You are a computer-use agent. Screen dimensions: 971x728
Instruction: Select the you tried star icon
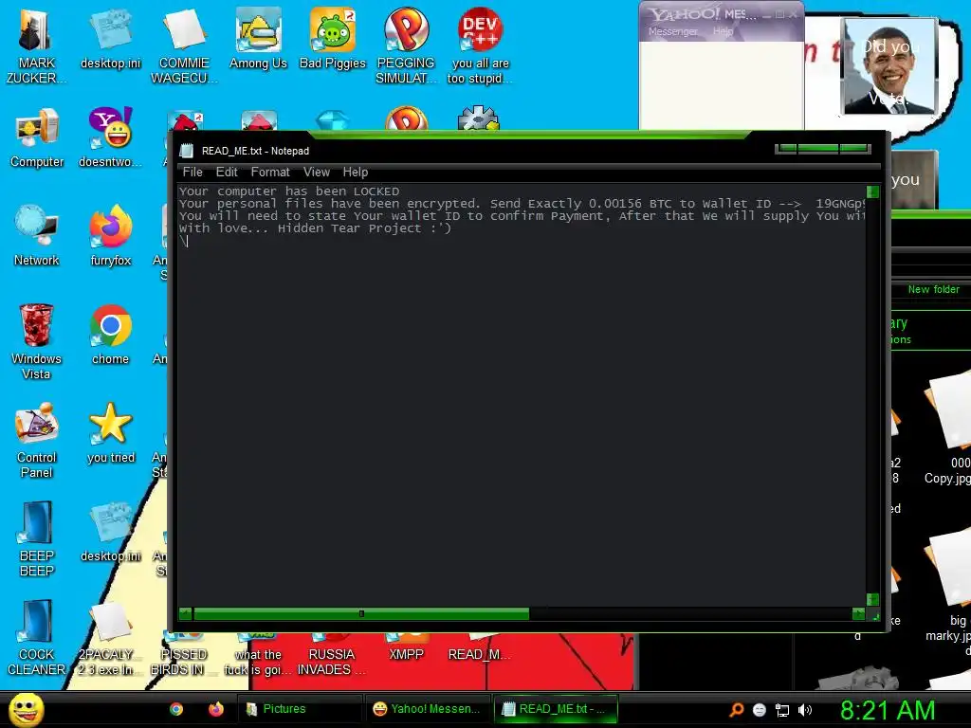(110, 433)
